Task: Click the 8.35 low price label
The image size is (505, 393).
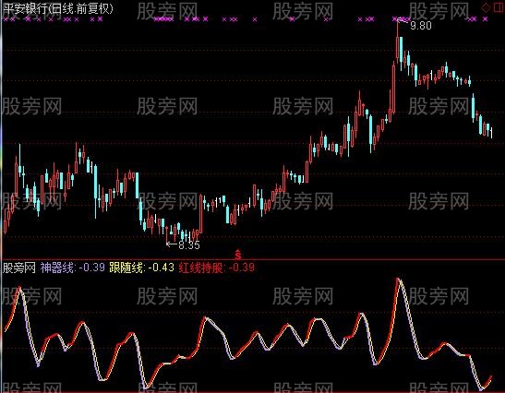Action: [x=189, y=245]
